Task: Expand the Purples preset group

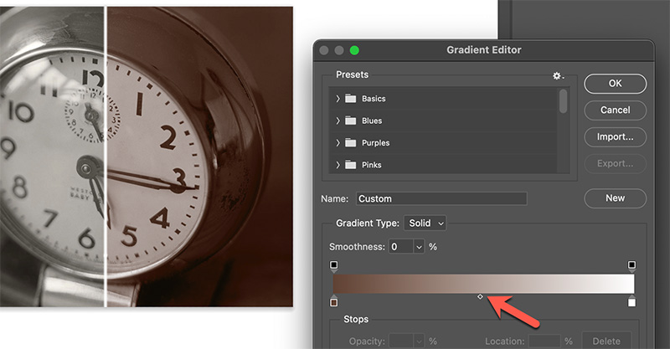Action: coord(338,143)
